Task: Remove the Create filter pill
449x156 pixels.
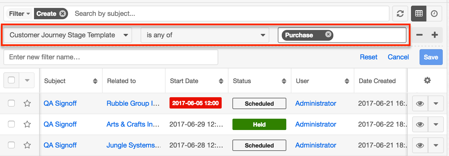Action: point(63,14)
